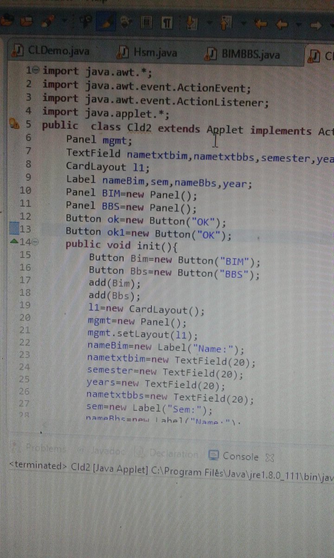The width and height of the screenshot is (334, 558).
Task: Click 'CardLayout l1;' on line 8
Action: point(108,166)
